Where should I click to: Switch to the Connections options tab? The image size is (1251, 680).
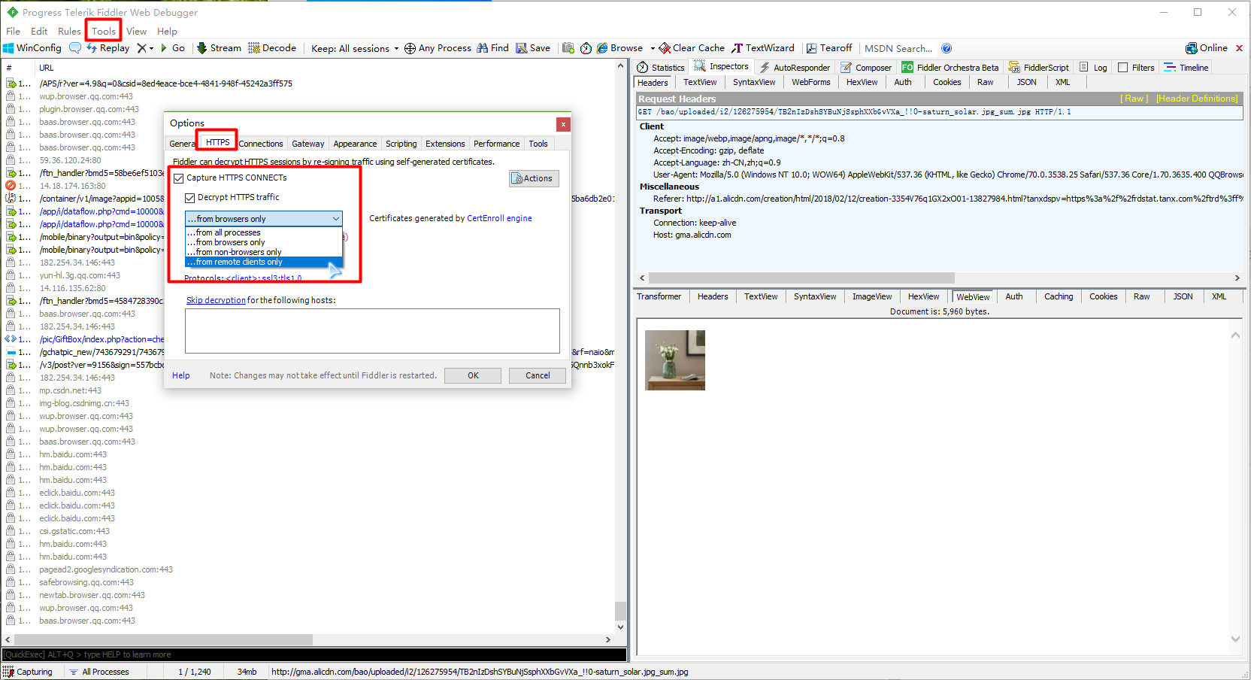[x=261, y=144]
